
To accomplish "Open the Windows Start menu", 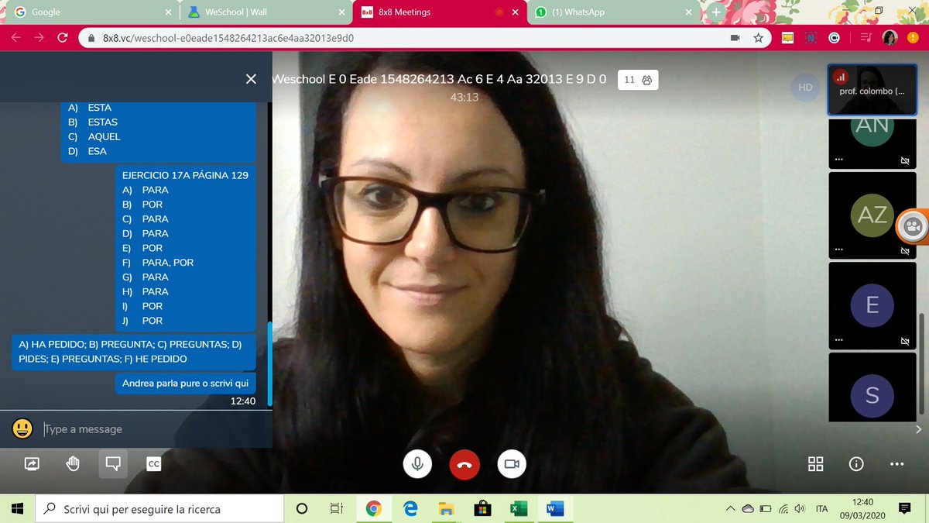I will click(x=18, y=508).
